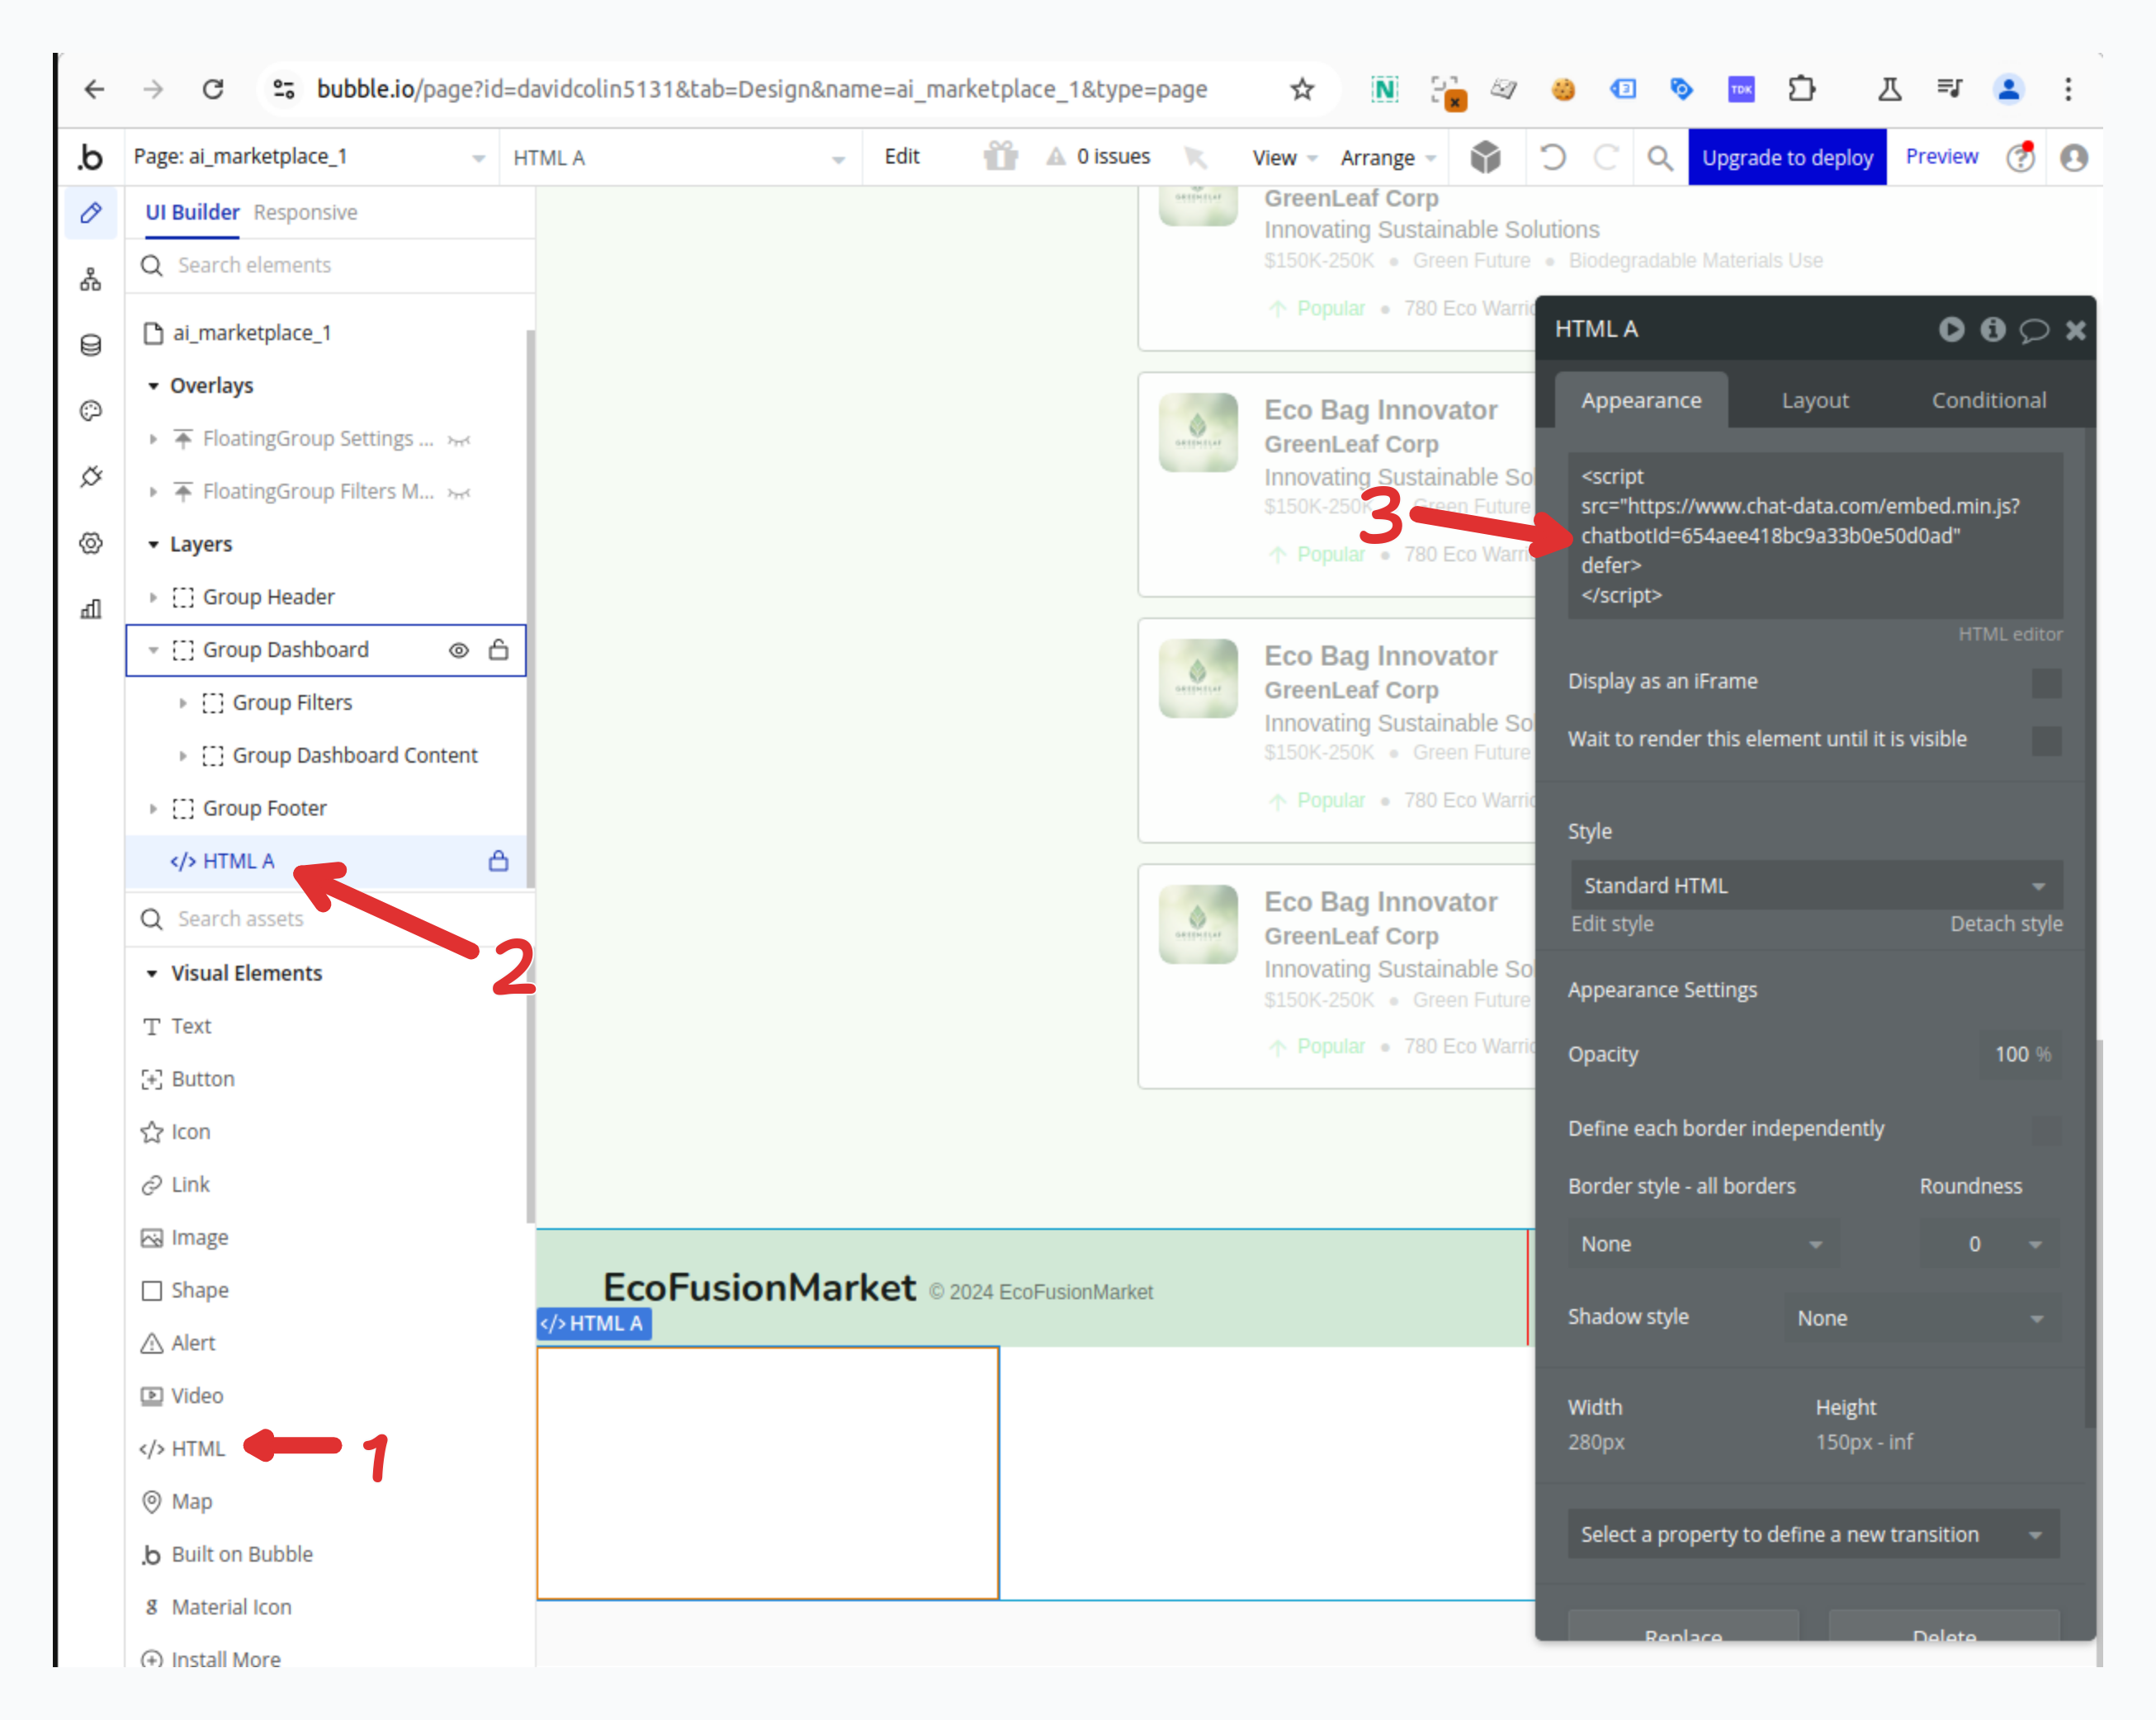Click the browser back arrow
This screenshot has height=1720, width=2156.
(94, 89)
